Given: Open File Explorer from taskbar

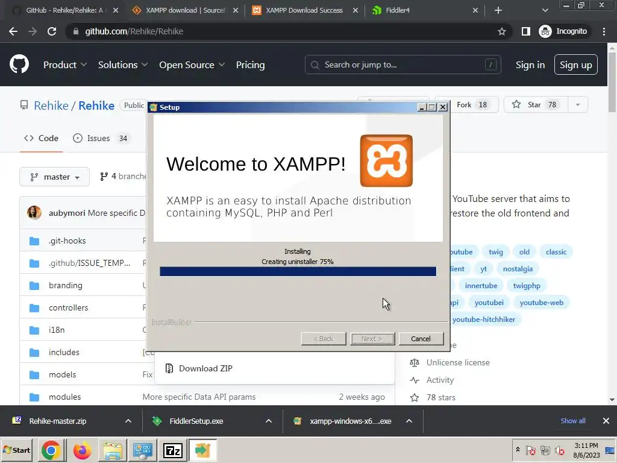Looking at the screenshot, I should coord(113,450).
